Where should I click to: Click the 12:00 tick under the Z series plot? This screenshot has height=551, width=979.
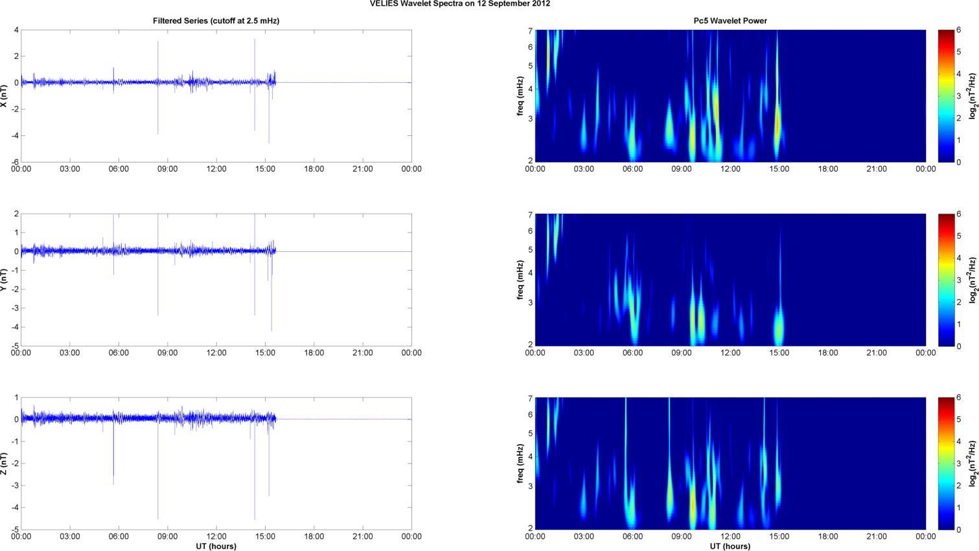coord(216,536)
